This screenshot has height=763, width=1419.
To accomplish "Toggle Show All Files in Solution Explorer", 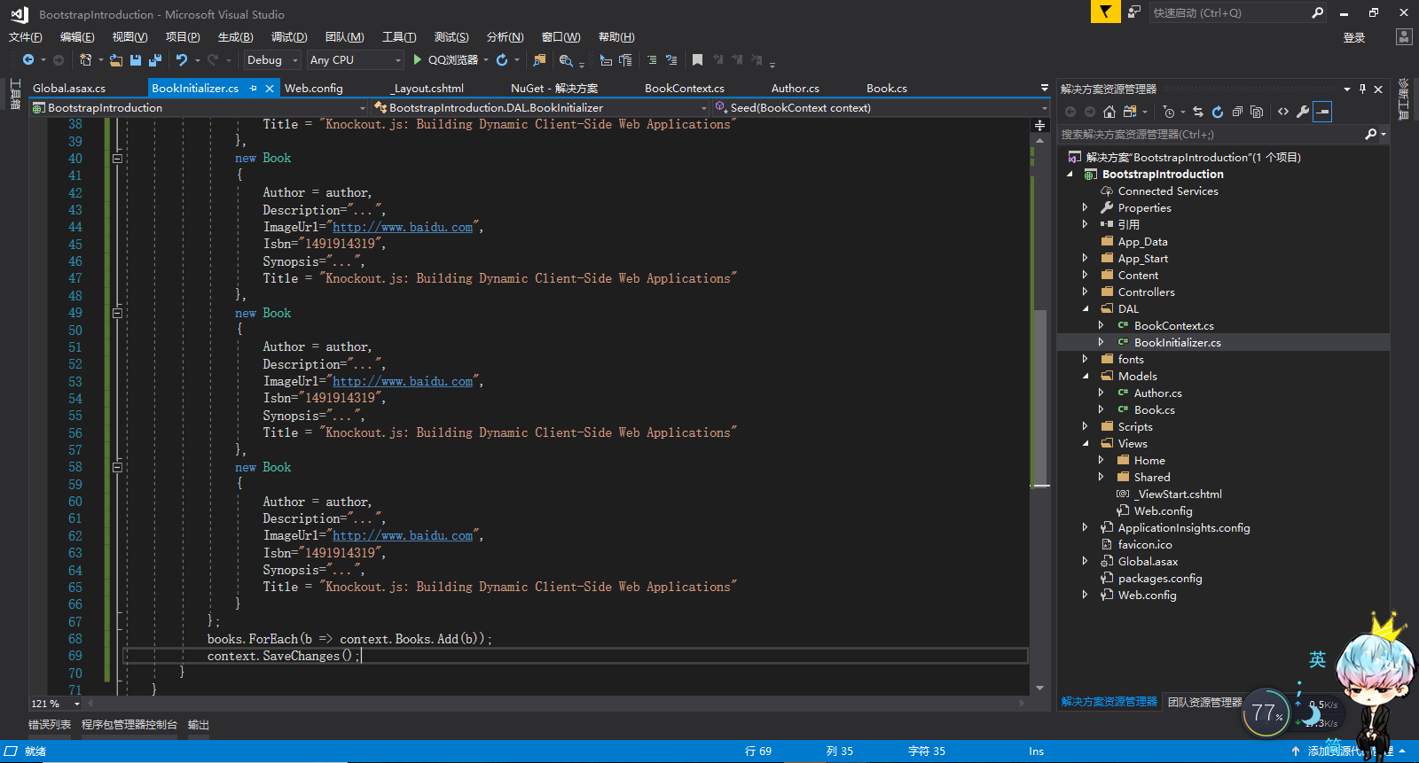I will (x=1257, y=112).
